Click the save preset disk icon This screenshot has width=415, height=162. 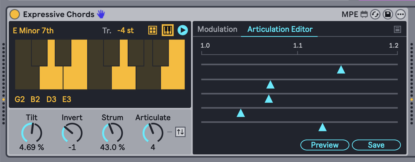tap(388, 14)
